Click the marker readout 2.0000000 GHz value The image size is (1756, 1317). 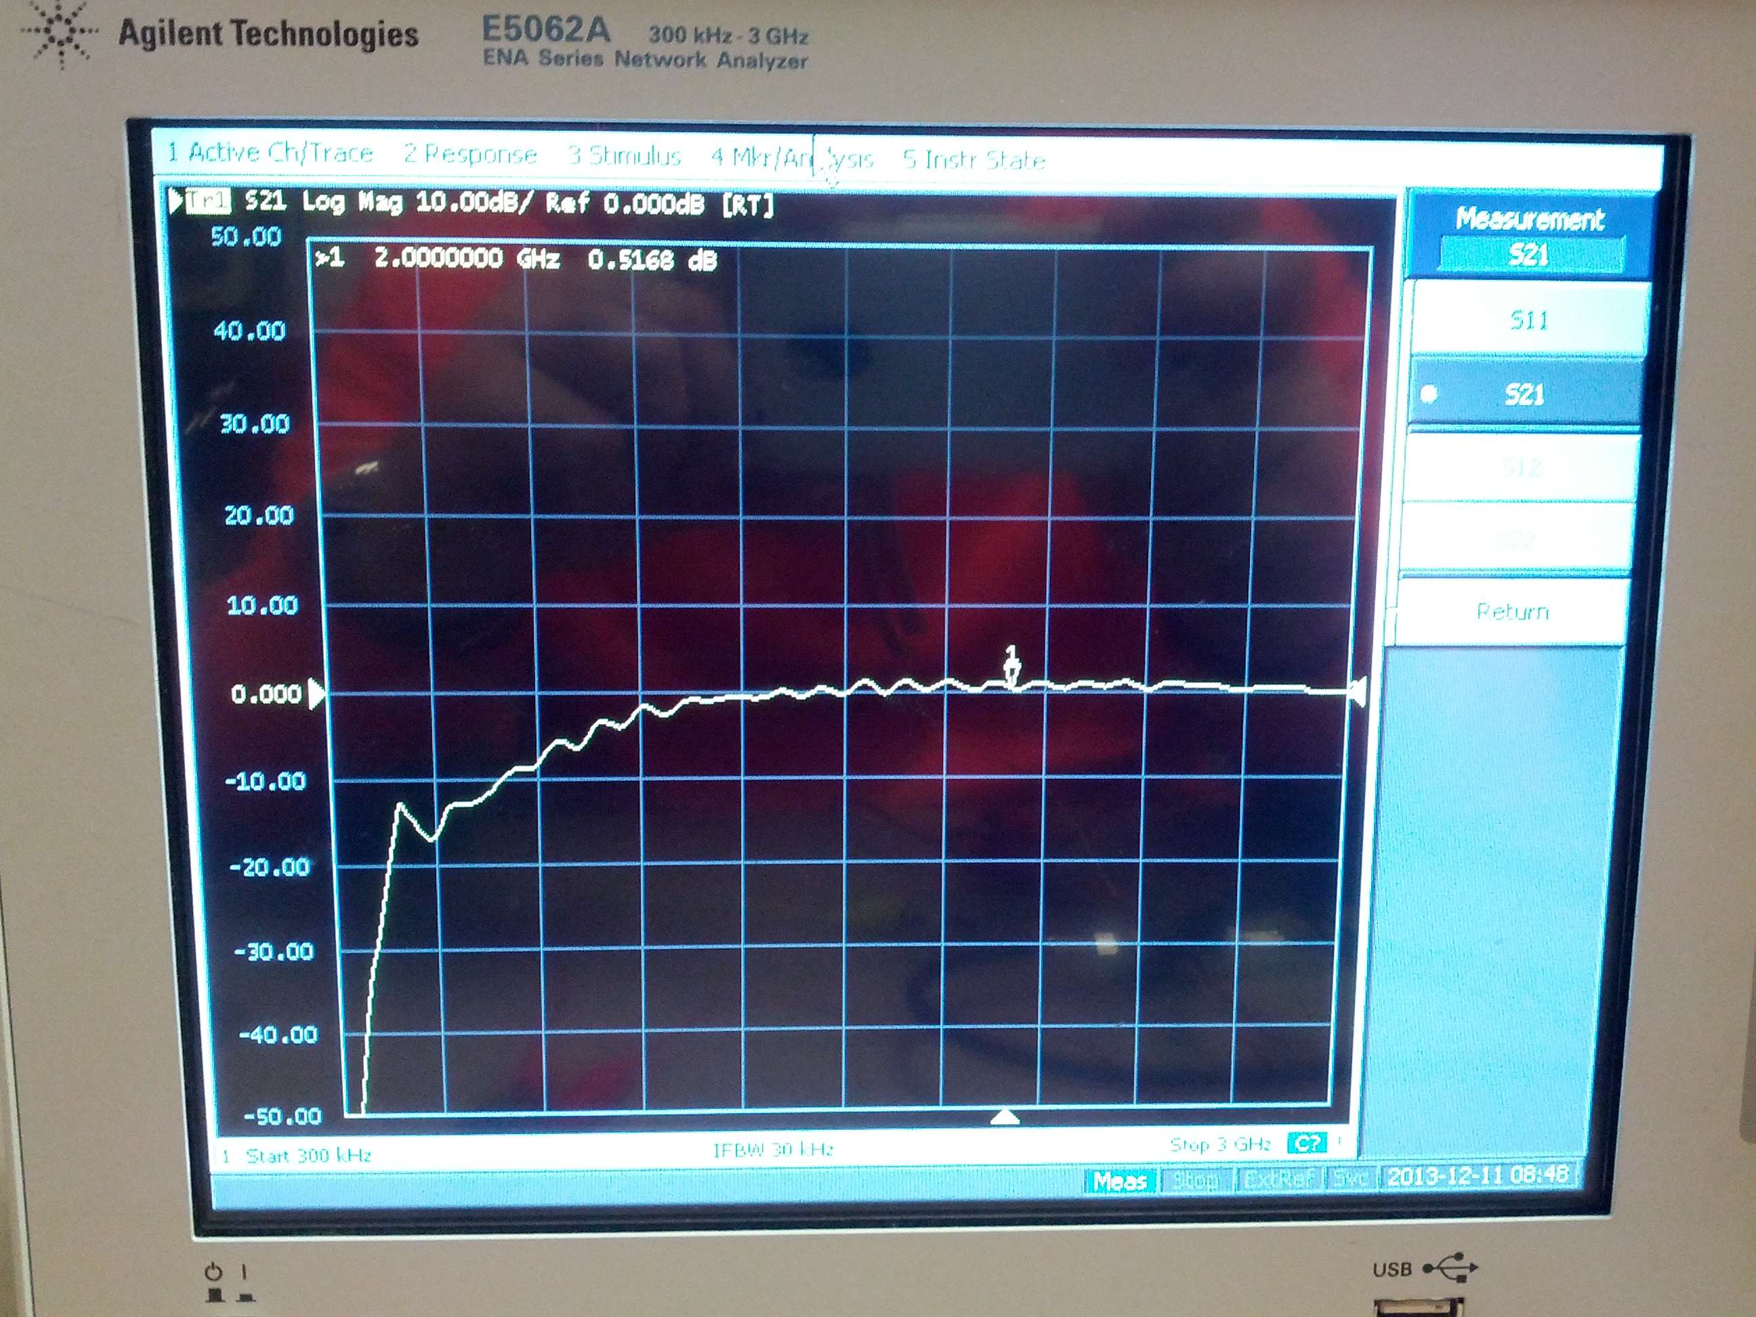pos(467,258)
